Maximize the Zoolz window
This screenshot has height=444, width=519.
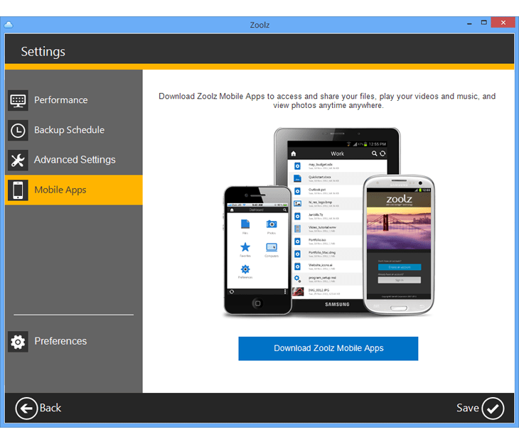click(483, 23)
